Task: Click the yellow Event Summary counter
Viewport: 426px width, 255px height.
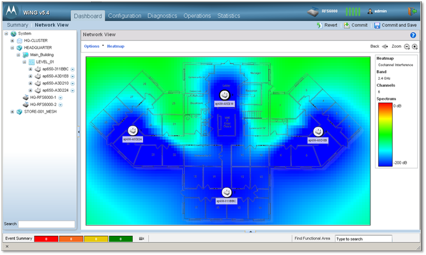Action: coord(96,238)
